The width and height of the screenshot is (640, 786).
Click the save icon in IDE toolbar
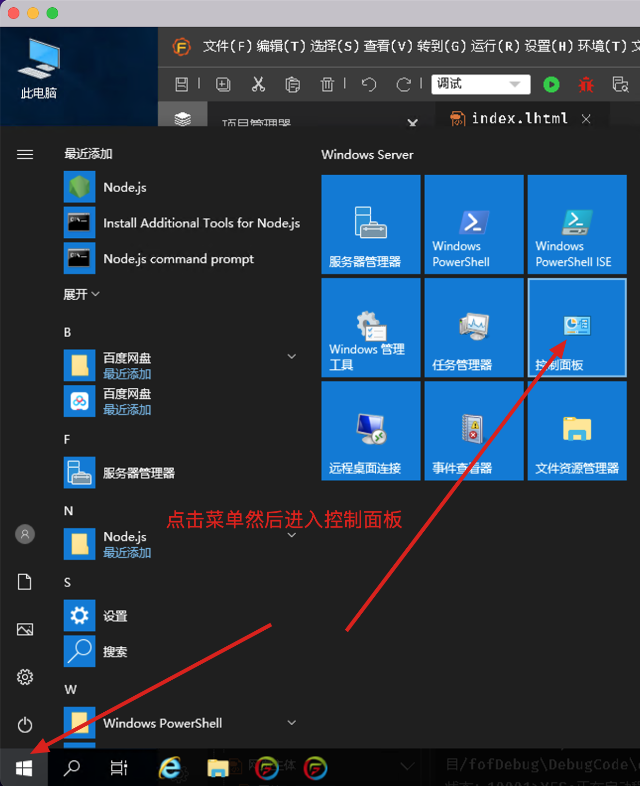181,84
